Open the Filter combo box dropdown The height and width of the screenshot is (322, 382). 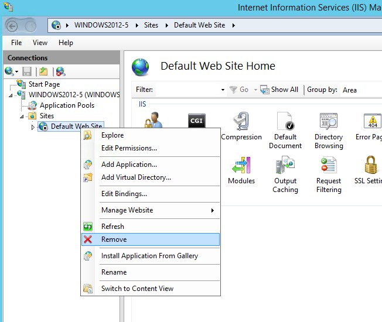(223, 90)
